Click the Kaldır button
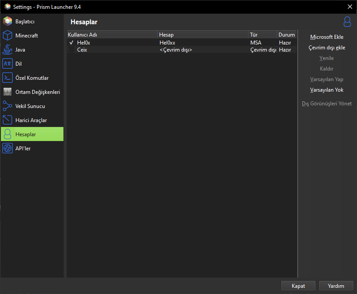 tap(327, 69)
